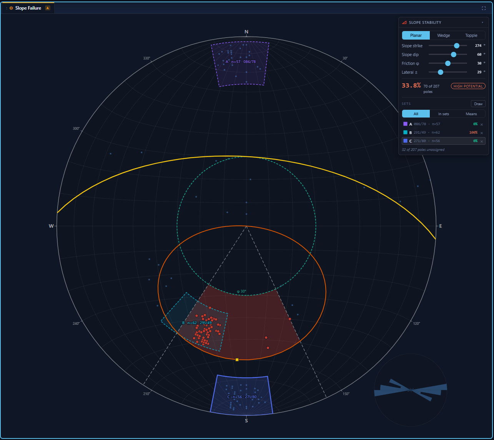Click the Slope dip slider handle

pyautogui.click(x=454, y=55)
